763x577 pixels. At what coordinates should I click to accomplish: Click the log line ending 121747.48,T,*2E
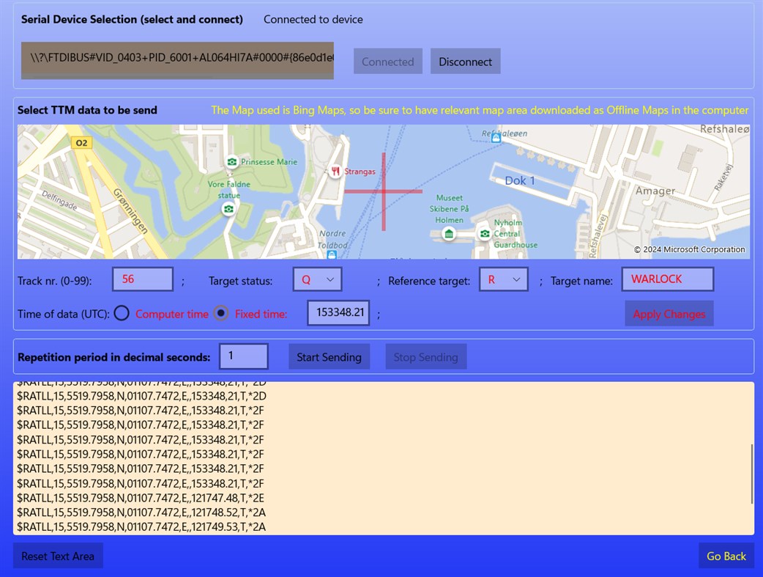pyautogui.click(x=141, y=498)
